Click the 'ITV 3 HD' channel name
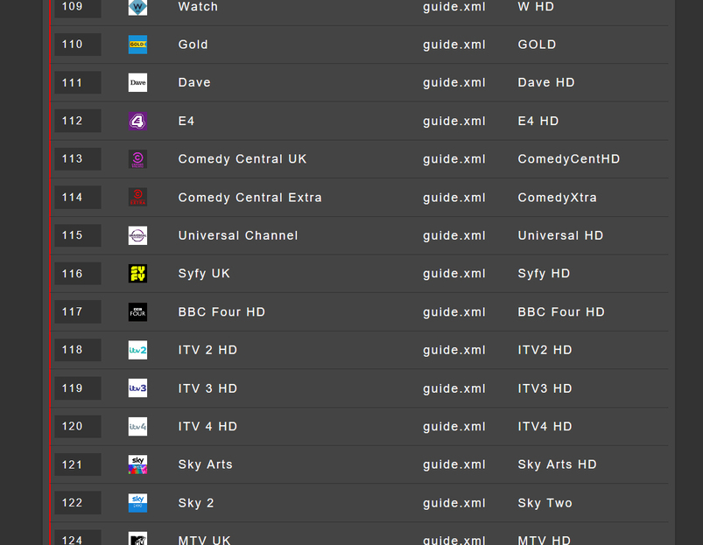The image size is (703, 545). pos(207,388)
